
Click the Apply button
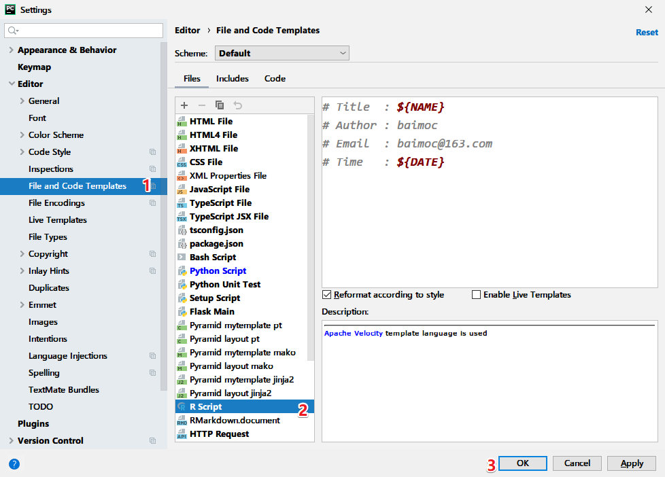coord(632,463)
